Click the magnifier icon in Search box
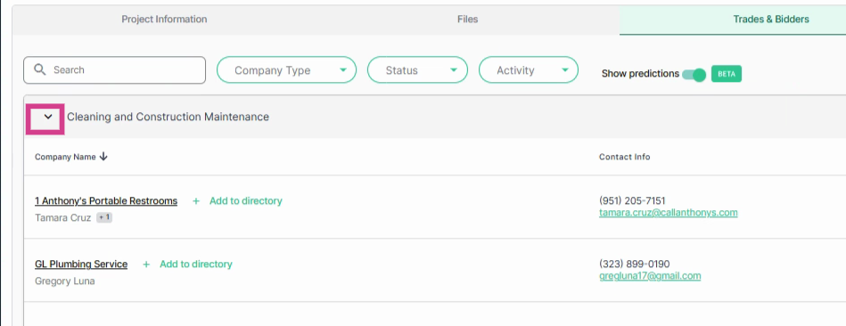 (x=39, y=70)
